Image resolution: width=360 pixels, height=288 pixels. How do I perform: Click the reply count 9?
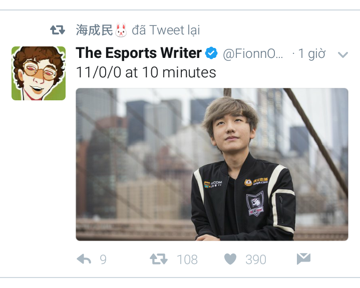(103, 260)
